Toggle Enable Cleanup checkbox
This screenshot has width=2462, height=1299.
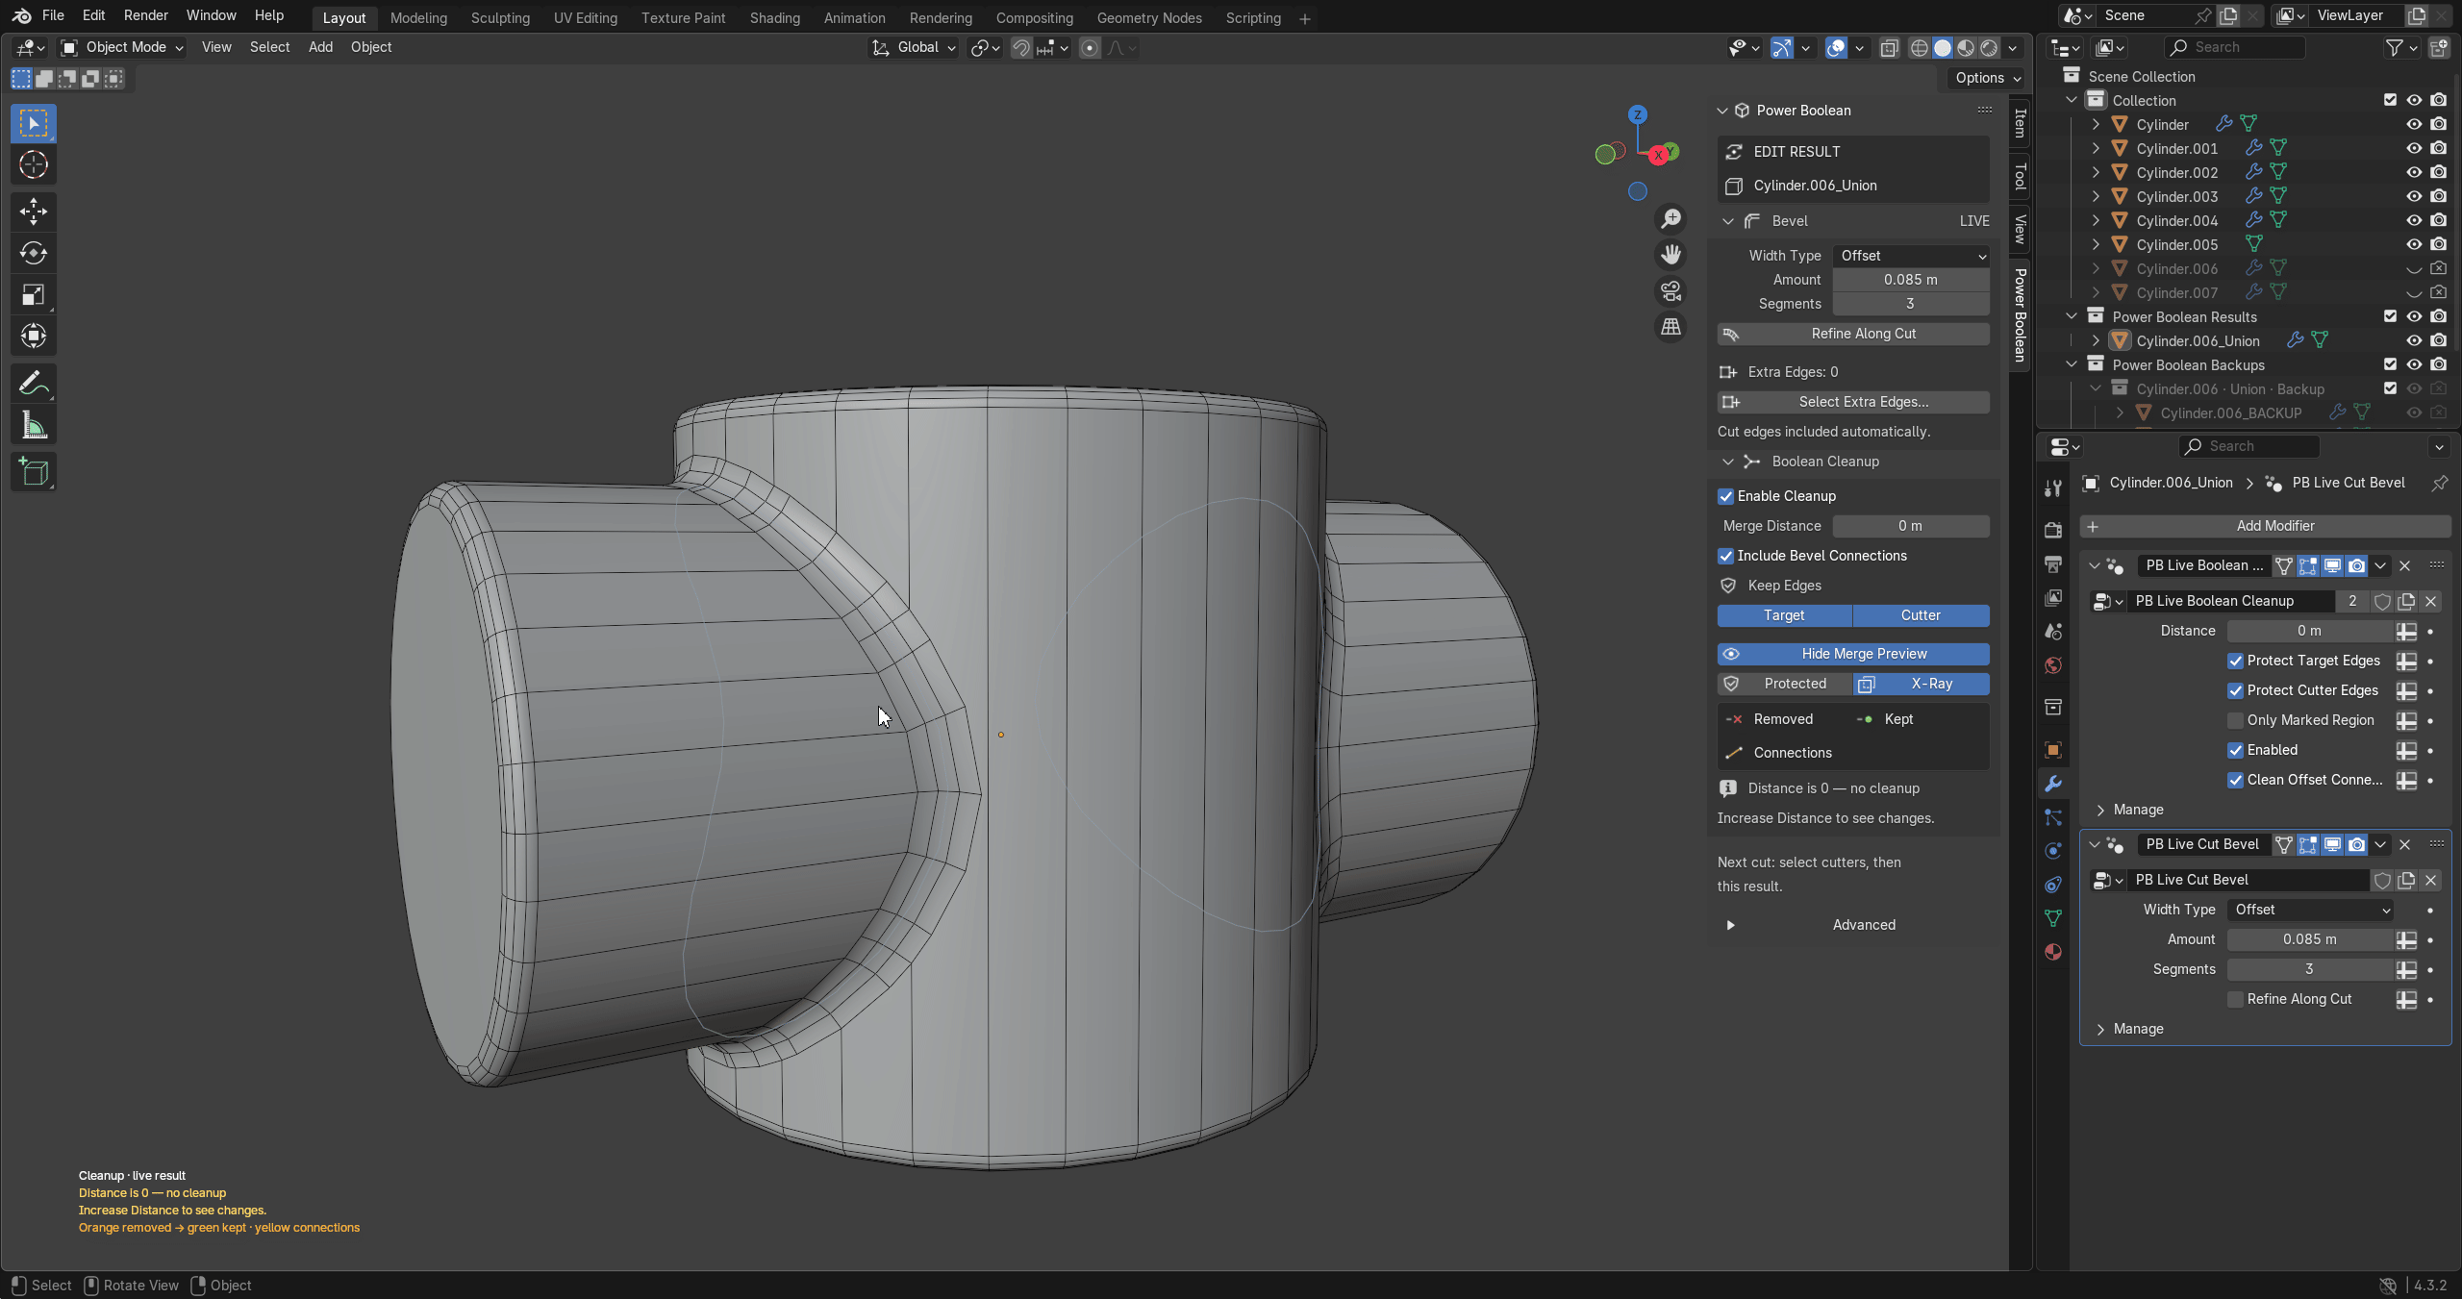1726,496
